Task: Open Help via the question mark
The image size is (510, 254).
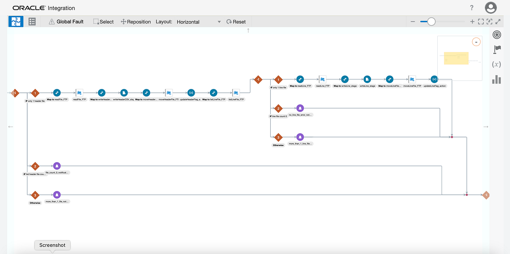Action: [472, 7]
